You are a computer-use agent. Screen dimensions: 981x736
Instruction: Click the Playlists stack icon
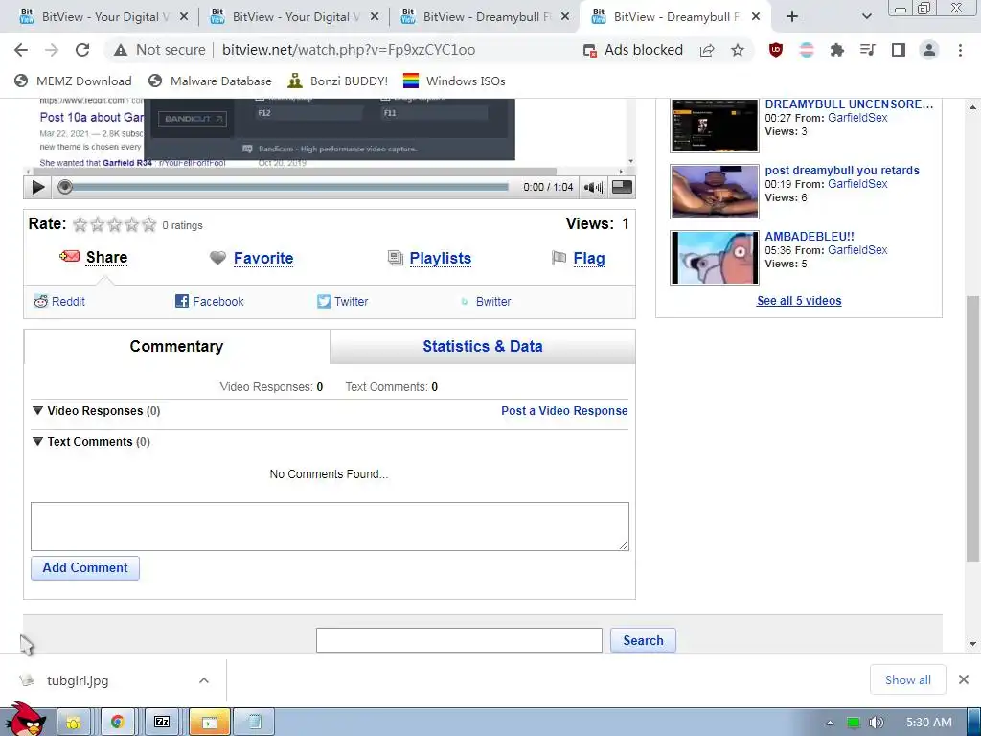tap(396, 258)
